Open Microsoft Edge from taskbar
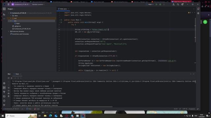211x118 pixels. (50, 116)
